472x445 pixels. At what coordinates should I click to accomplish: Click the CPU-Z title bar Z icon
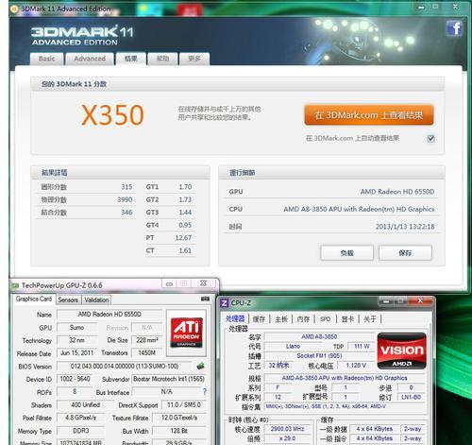point(224,303)
